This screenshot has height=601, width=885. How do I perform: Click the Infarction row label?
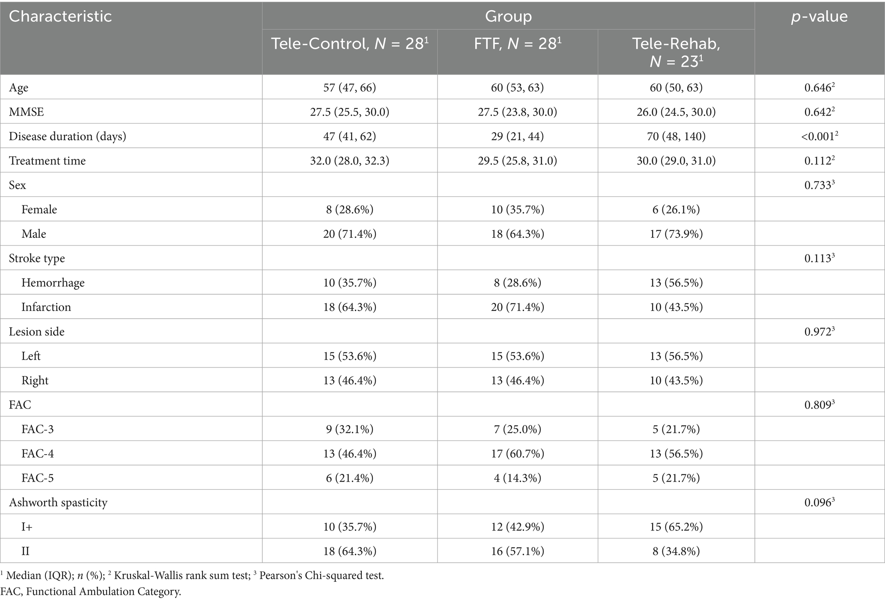pyautogui.click(x=46, y=307)
